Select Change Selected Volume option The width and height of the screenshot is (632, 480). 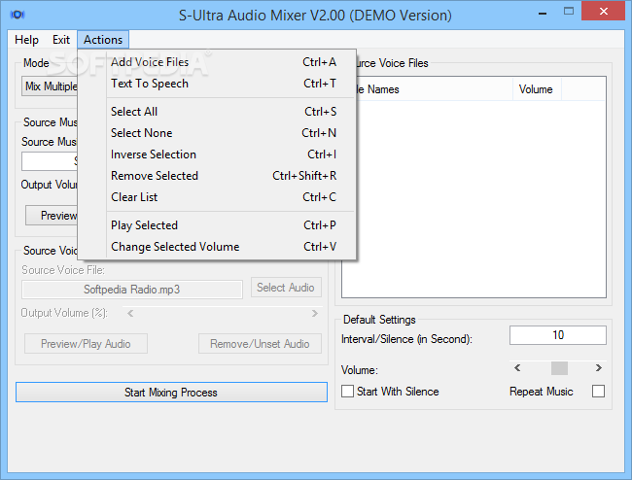point(175,247)
